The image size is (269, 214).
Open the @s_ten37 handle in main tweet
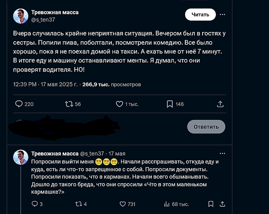[43, 20]
